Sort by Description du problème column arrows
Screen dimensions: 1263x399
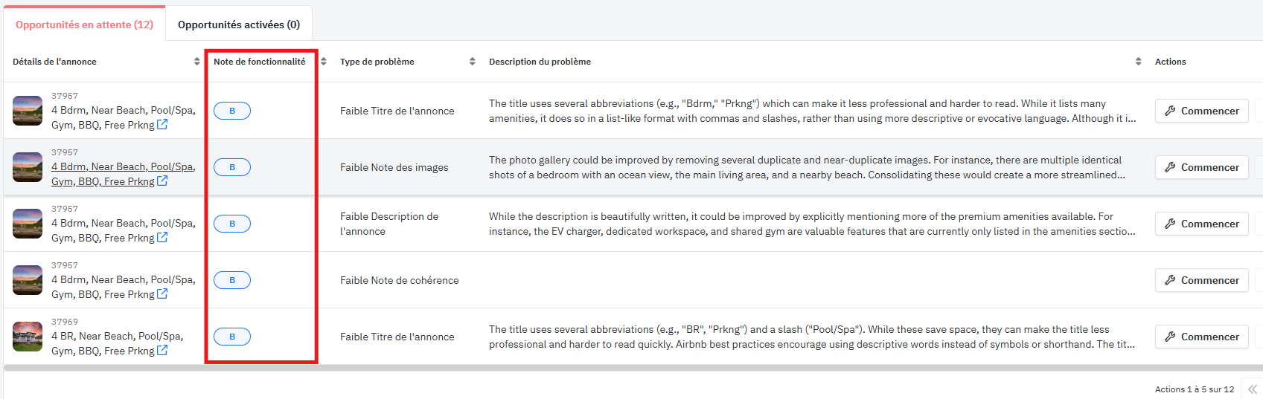click(x=1138, y=62)
